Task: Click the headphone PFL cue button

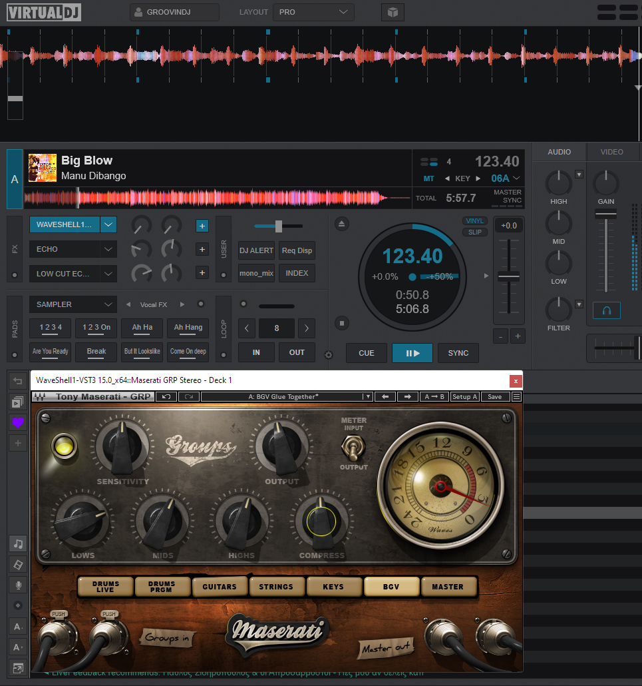Action: pyautogui.click(x=607, y=310)
